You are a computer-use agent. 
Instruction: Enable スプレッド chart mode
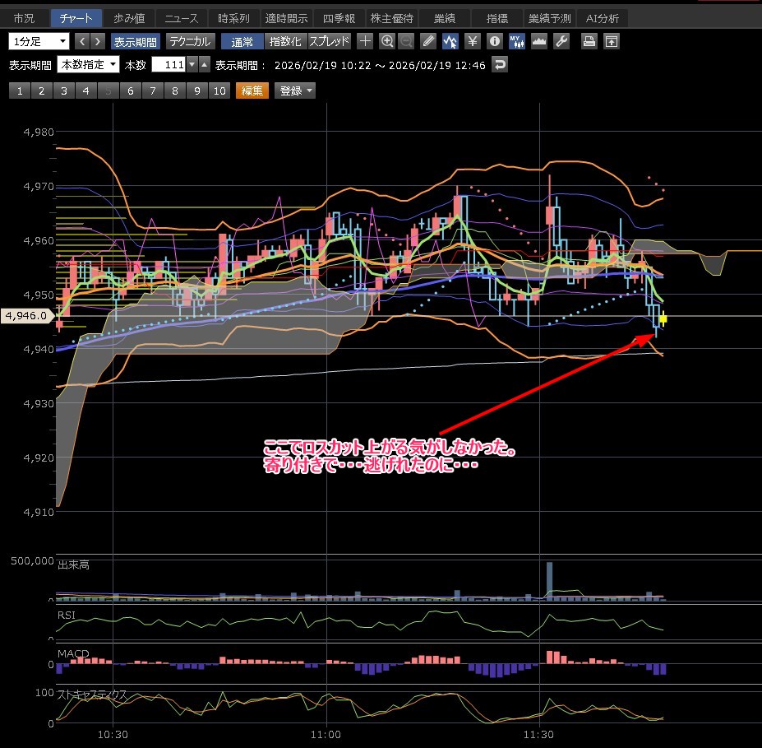tap(329, 41)
